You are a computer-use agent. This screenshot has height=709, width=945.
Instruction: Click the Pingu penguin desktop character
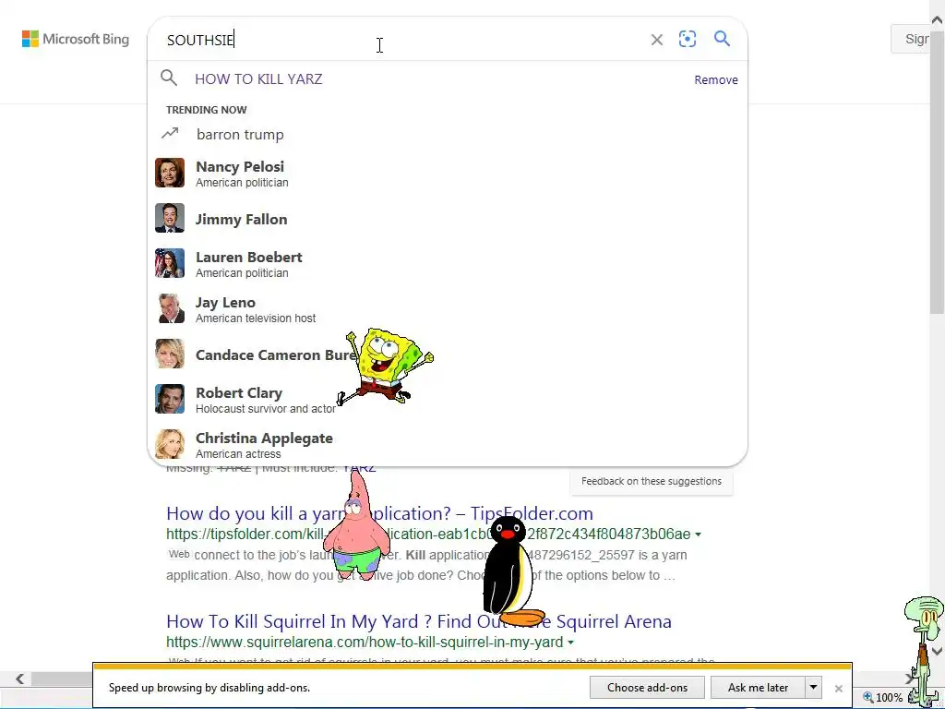pyautogui.click(x=510, y=571)
